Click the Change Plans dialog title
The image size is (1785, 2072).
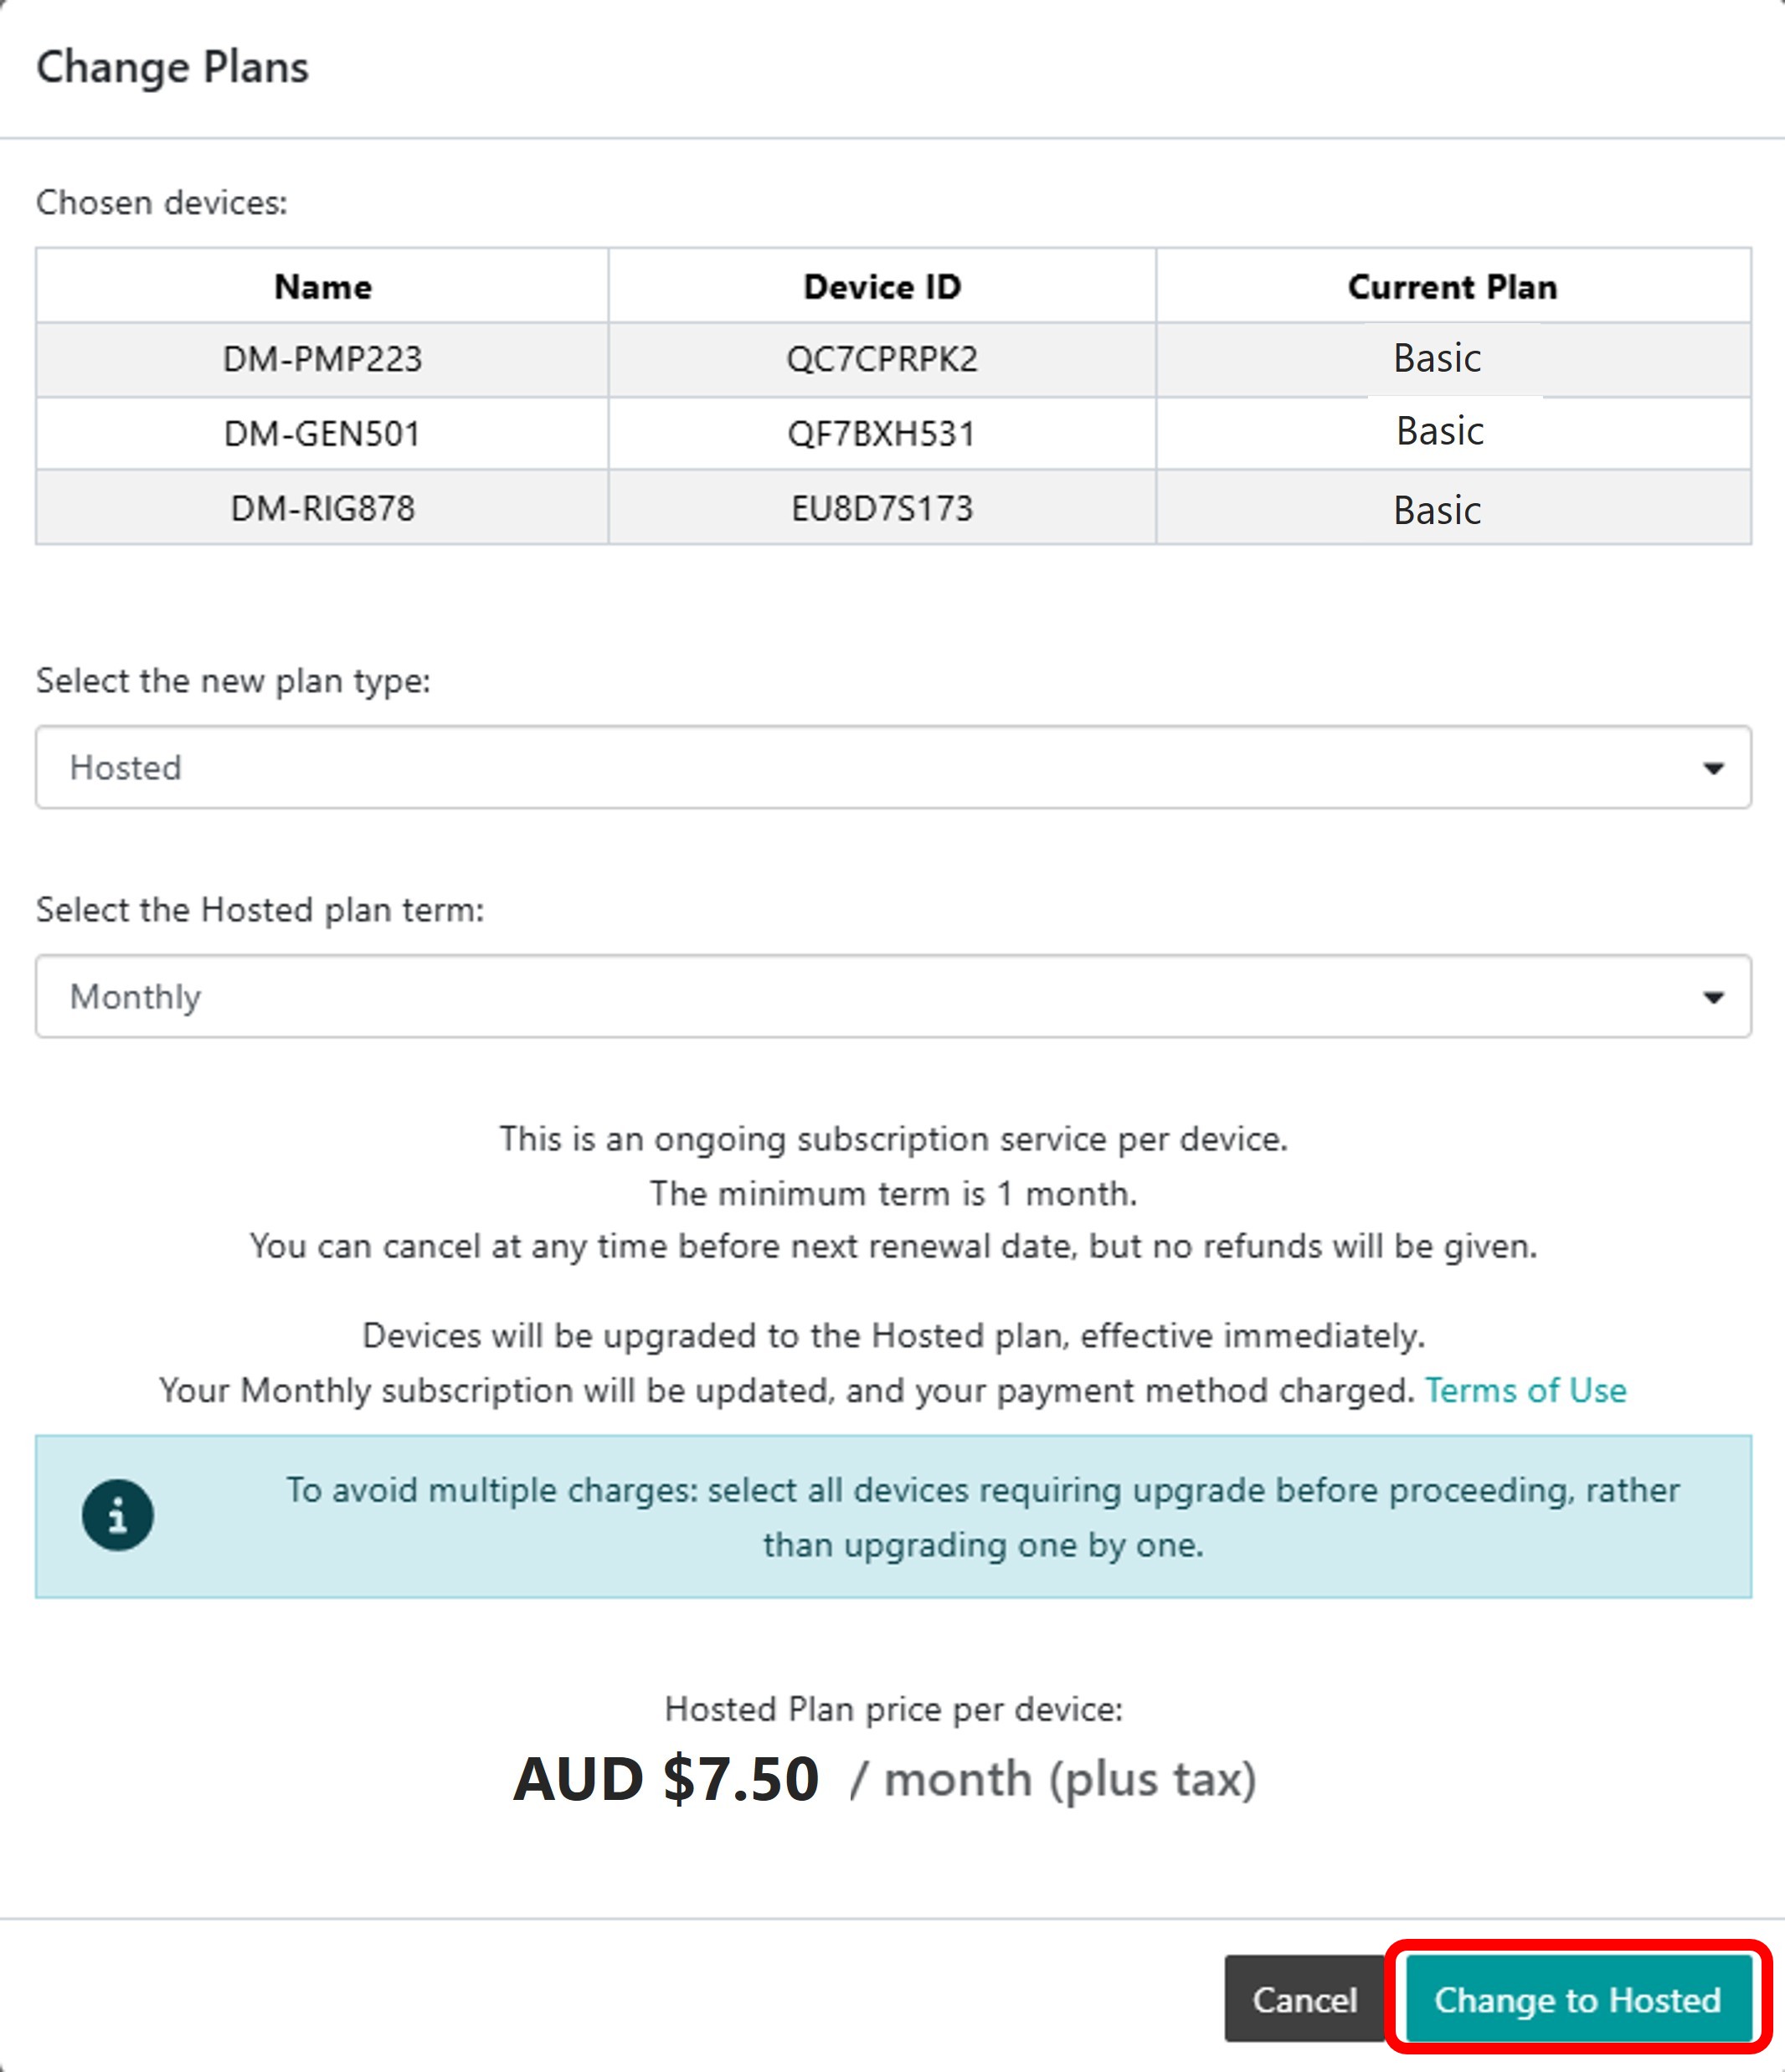click(172, 67)
